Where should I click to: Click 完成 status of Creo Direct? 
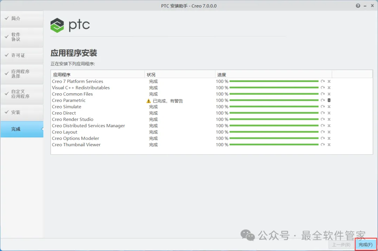click(x=153, y=113)
